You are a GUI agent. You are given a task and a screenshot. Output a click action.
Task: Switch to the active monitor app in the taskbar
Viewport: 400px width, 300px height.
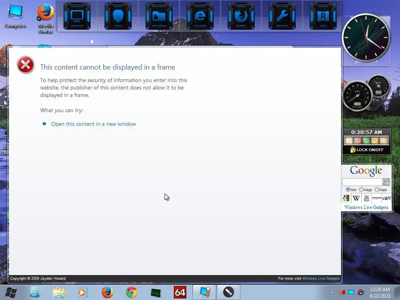click(x=204, y=292)
